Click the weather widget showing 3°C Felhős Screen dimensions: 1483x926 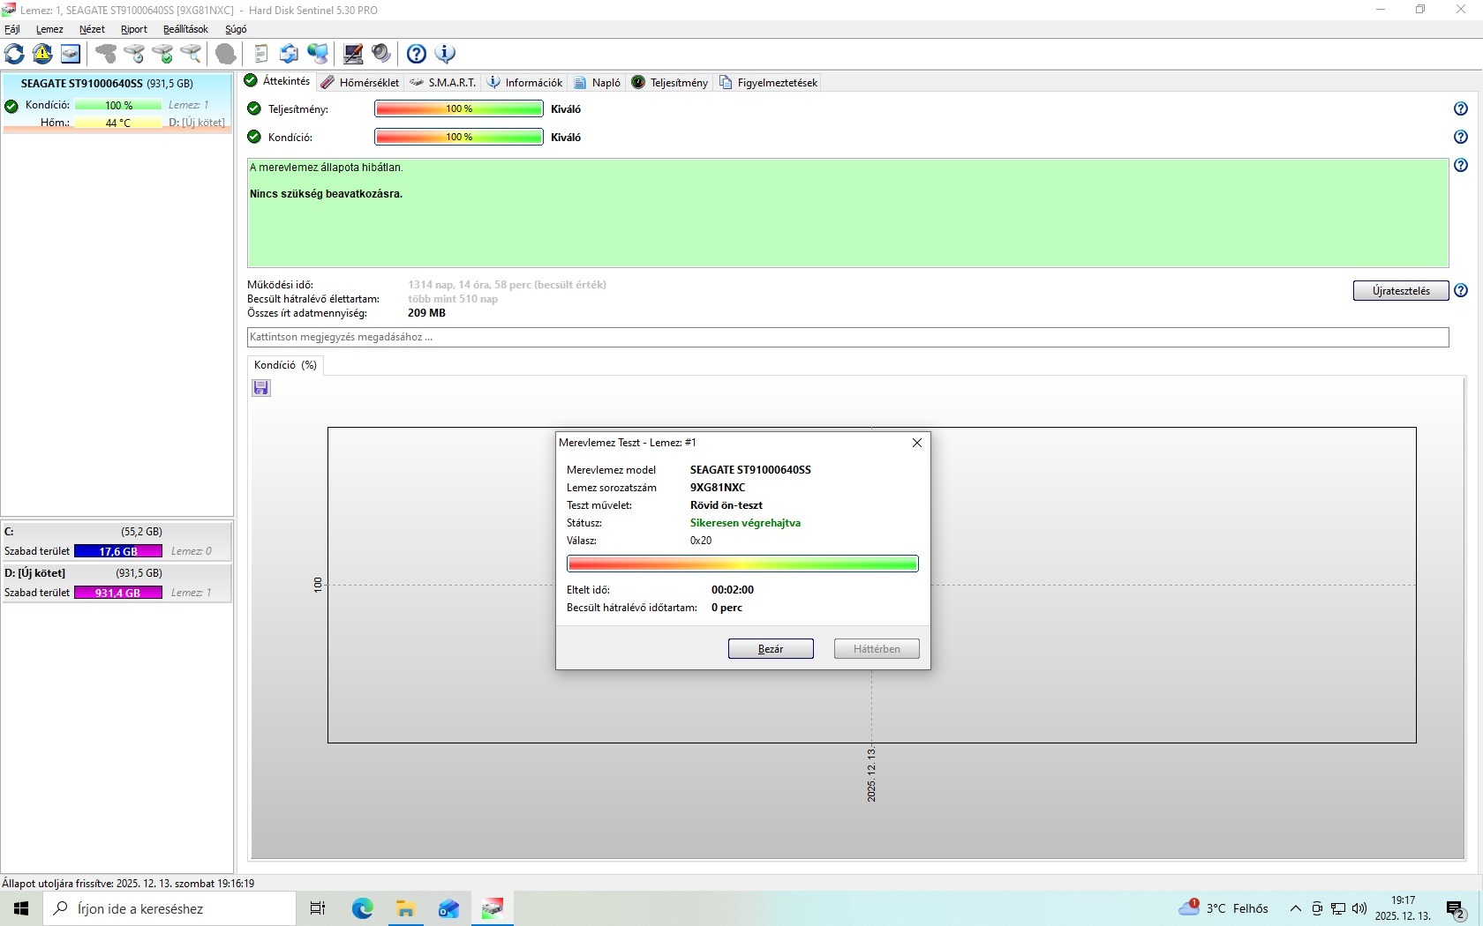point(1223,908)
